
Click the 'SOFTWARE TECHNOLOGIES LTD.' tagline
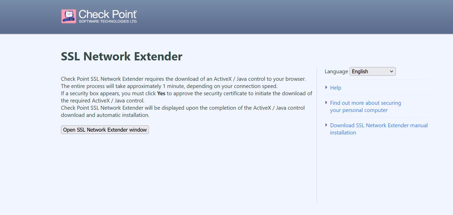pyautogui.click(x=108, y=21)
